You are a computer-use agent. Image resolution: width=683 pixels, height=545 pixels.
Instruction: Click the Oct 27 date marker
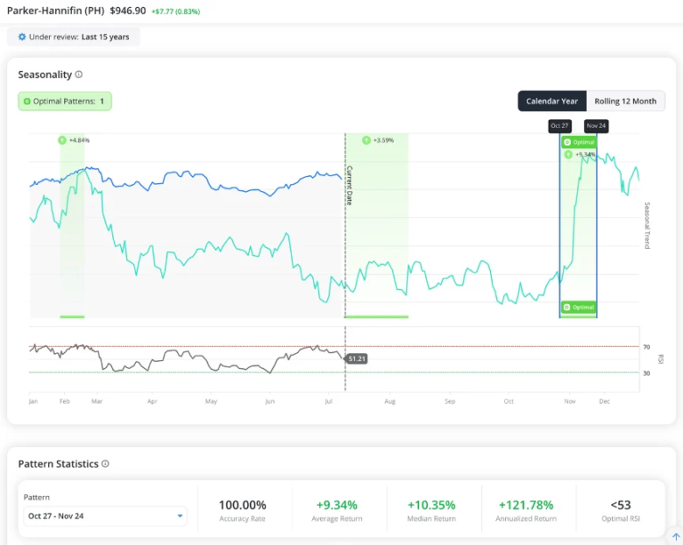click(559, 125)
